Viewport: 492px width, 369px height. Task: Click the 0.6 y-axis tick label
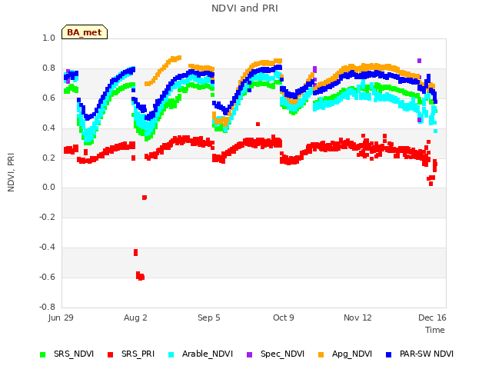[x=48, y=98]
